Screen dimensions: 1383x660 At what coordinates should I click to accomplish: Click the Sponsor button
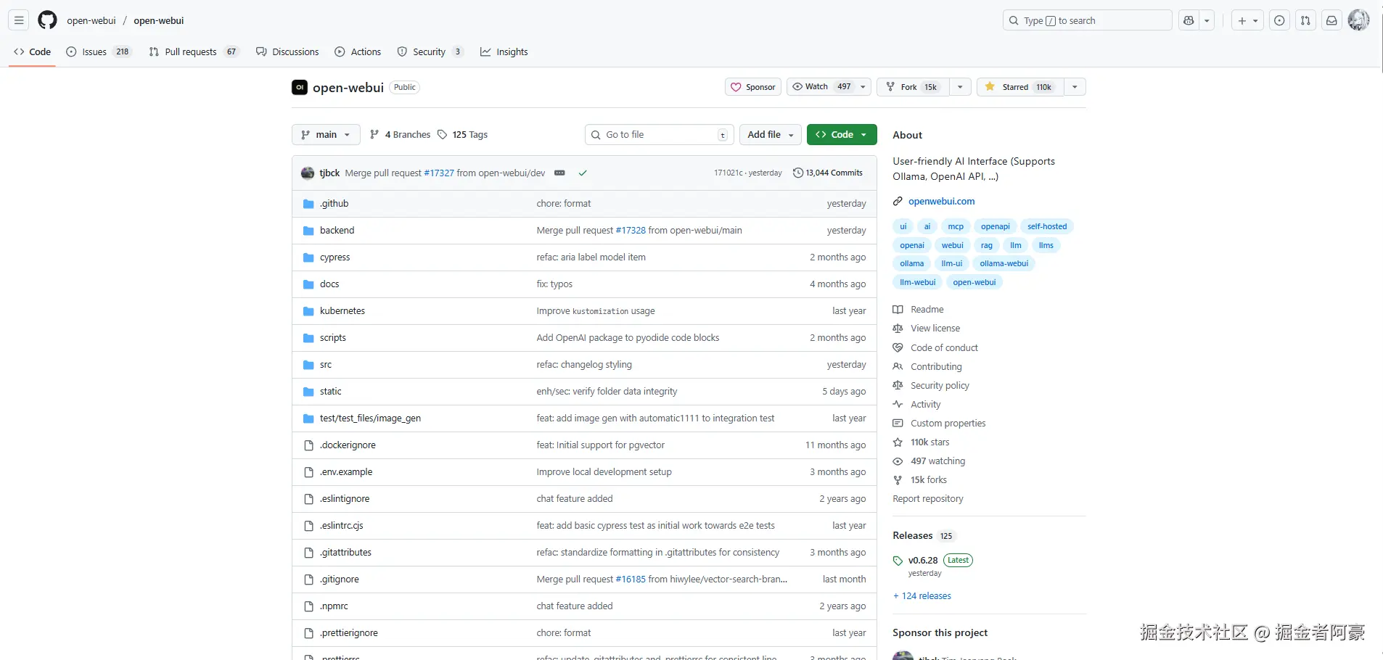click(753, 87)
